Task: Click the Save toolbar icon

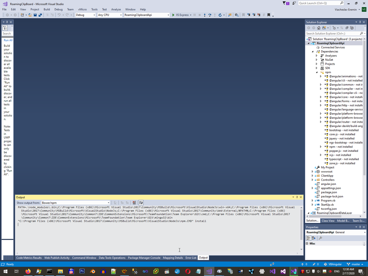Action: [35, 15]
